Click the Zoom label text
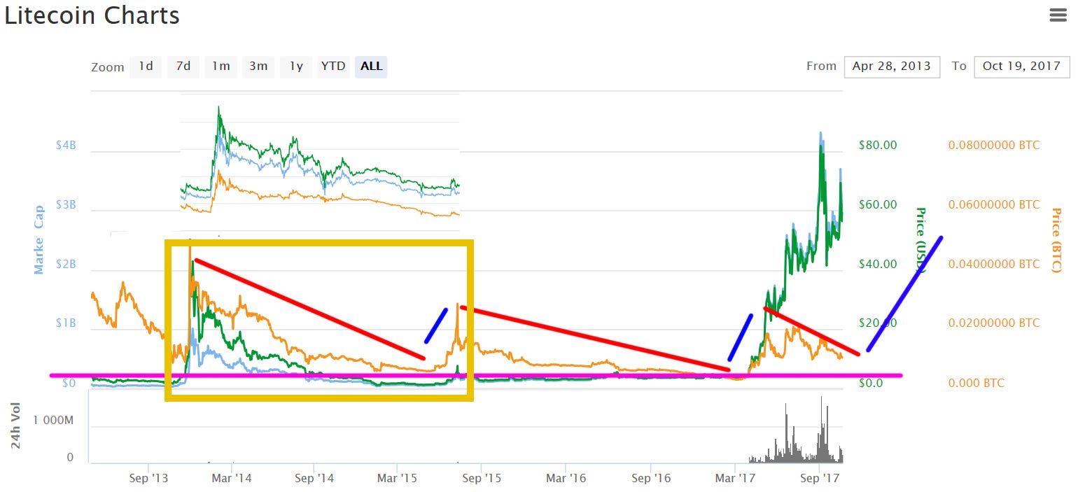 click(108, 67)
